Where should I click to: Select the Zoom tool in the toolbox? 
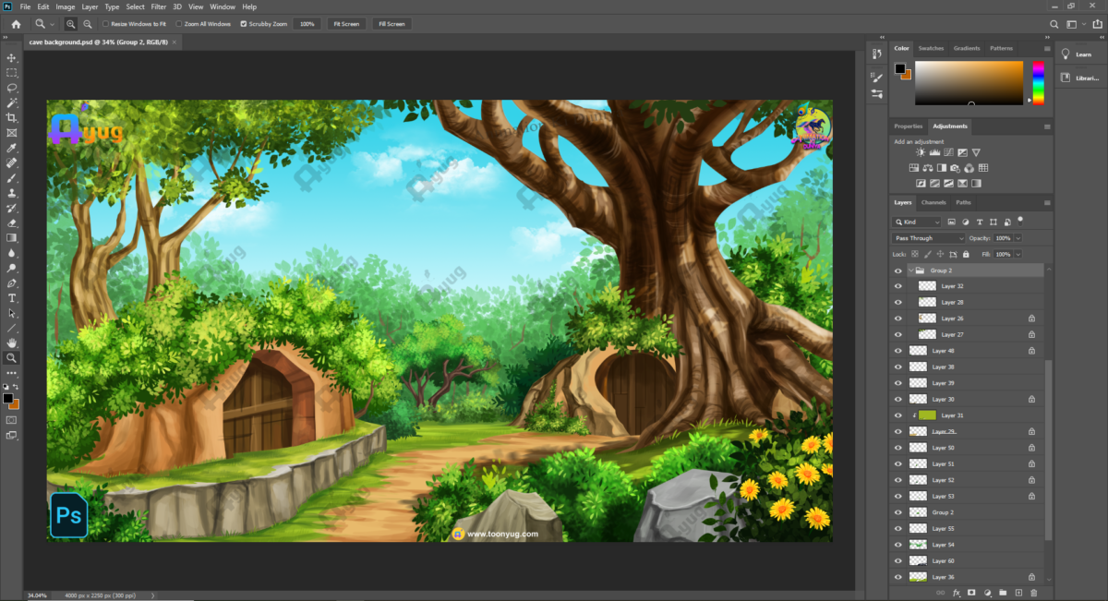click(x=12, y=357)
